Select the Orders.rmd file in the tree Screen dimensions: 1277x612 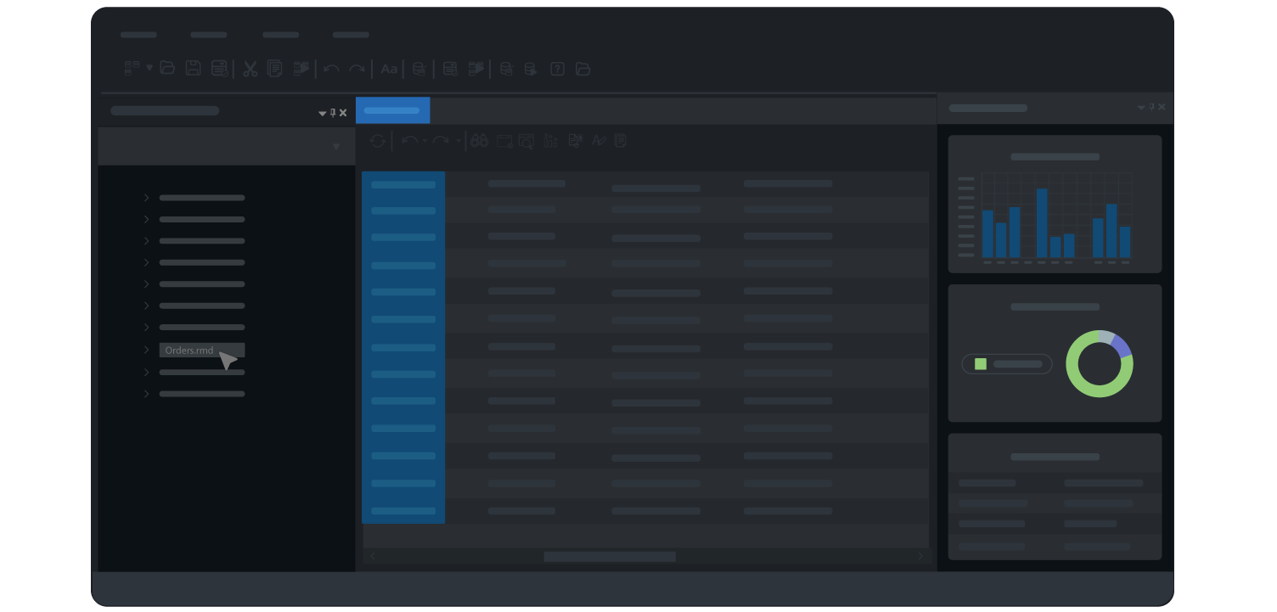coord(202,350)
